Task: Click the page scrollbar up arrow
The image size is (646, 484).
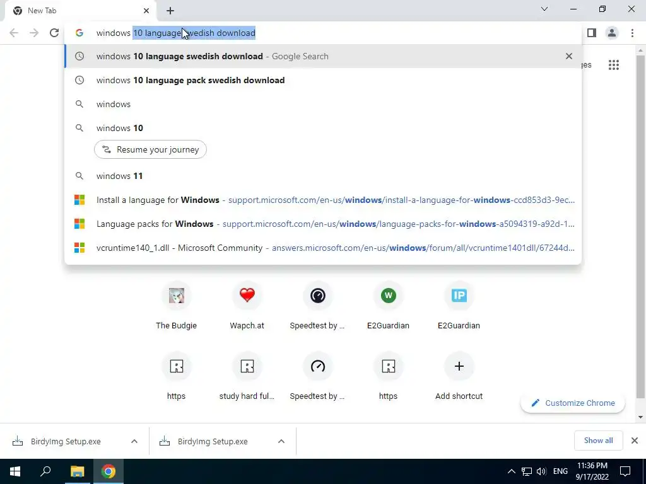Action: click(640, 50)
